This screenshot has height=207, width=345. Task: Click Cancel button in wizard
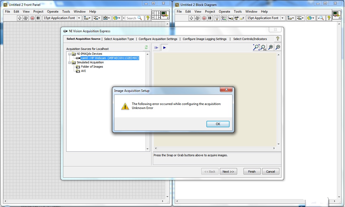(270, 171)
